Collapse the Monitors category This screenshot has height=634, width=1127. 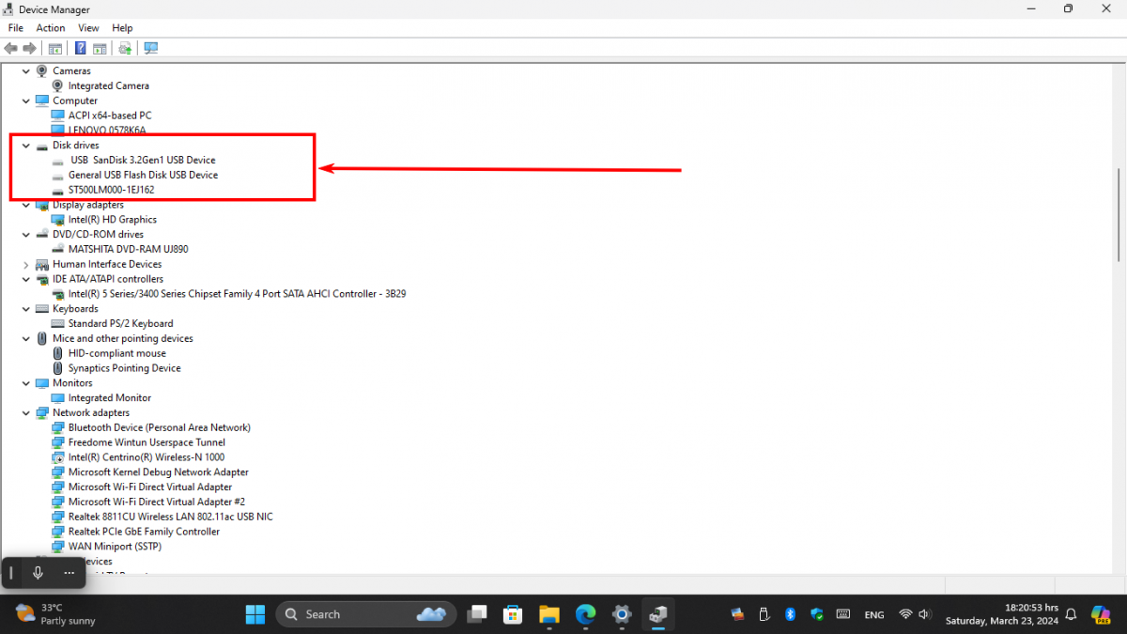(26, 383)
